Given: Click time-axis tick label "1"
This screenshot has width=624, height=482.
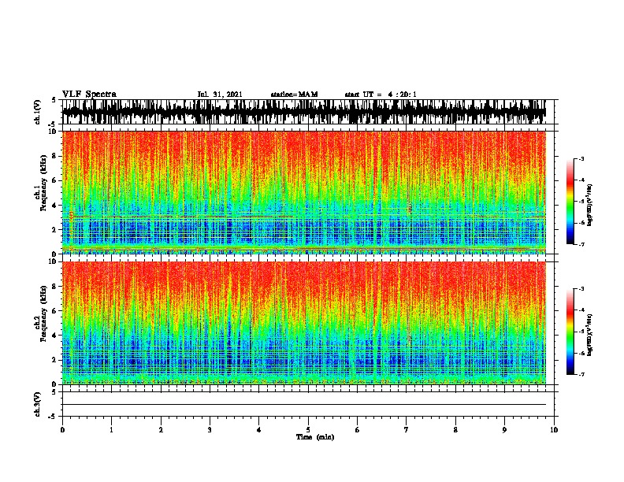Looking at the screenshot, I should (112, 430).
